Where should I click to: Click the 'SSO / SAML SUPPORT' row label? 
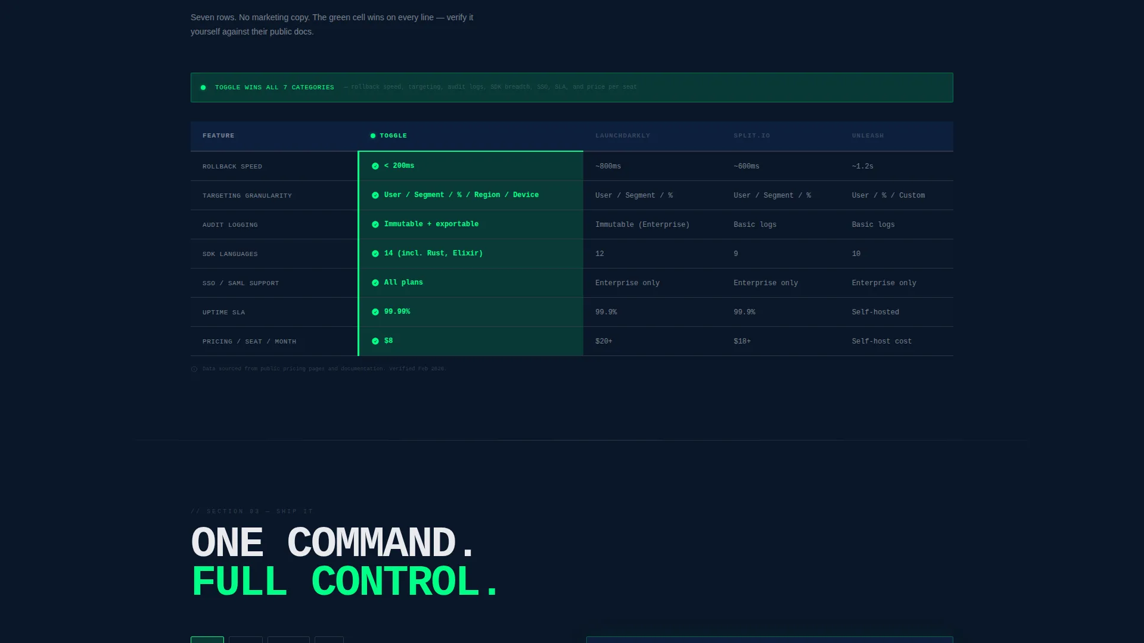241,283
